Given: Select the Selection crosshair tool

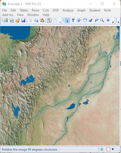Looking at the screenshot, I should (79, 20).
